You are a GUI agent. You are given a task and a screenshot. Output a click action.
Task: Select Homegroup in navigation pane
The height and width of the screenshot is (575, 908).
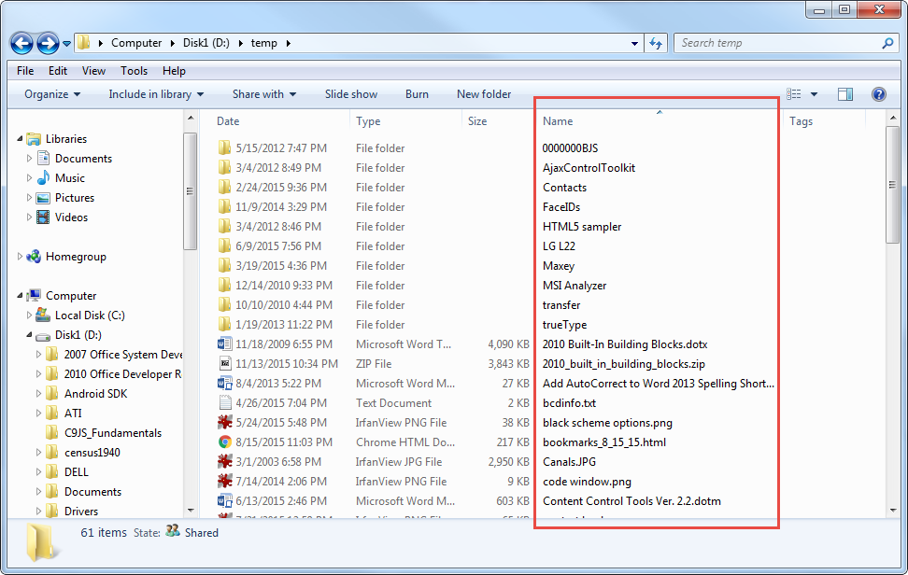tap(76, 257)
